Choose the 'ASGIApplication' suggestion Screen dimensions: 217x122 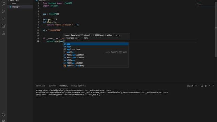(96, 63)
